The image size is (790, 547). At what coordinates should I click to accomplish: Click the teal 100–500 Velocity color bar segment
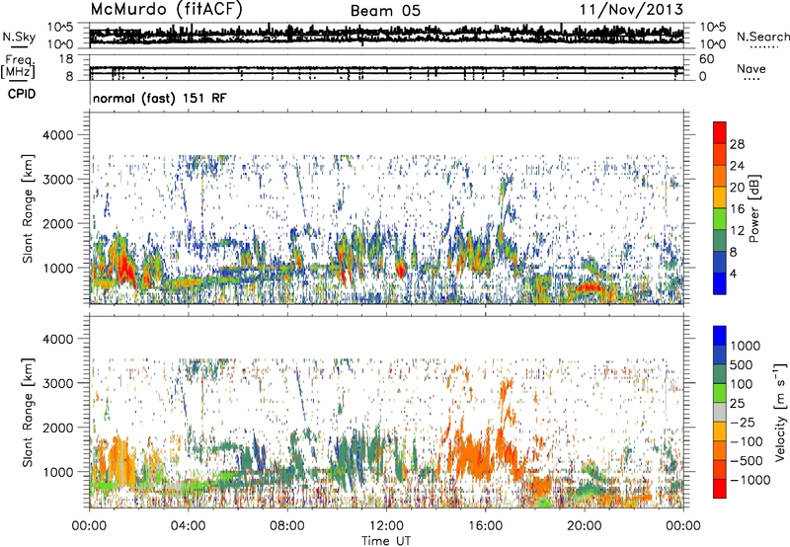tap(720, 374)
